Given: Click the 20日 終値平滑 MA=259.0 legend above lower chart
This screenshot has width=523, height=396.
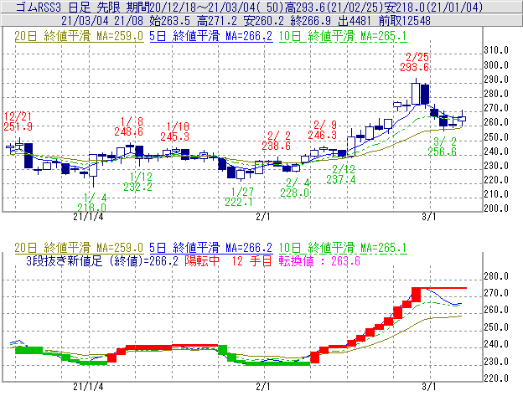Looking at the screenshot, I should (79, 248).
